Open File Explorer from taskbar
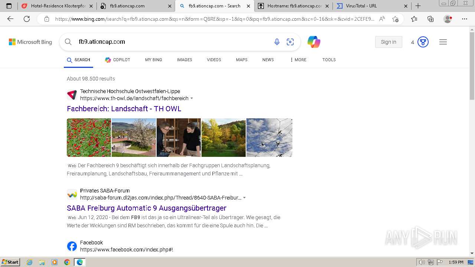The image size is (475, 267). point(42,262)
